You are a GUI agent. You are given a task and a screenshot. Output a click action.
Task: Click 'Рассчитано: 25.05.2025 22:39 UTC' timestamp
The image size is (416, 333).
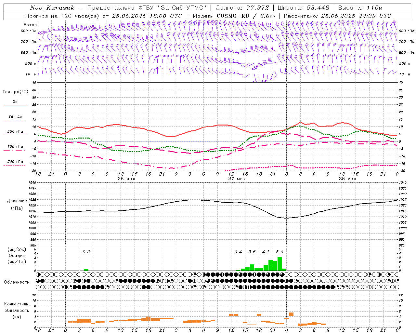point(337,16)
